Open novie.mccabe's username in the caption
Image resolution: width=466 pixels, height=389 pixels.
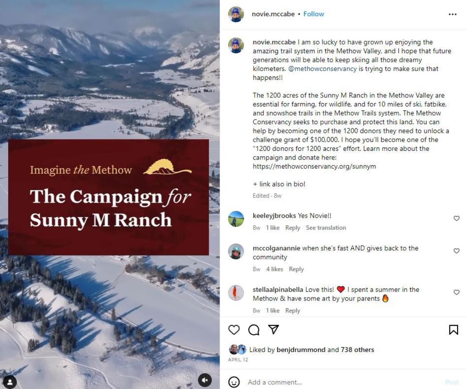point(274,42)
